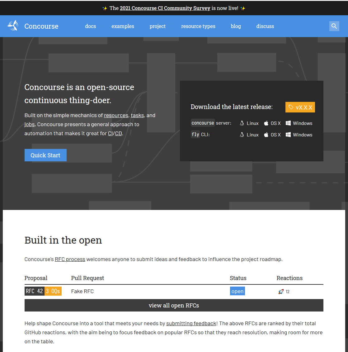The height and width of the screenshot is (352, 348).
Task: Click the Linux penguin icon for concourse server
Action: pyautogui.click(x=242, y=123)
